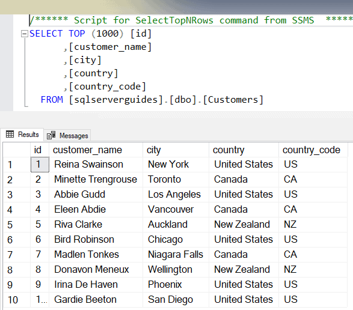Click the SELECT keyword in the query

[46, 34]
